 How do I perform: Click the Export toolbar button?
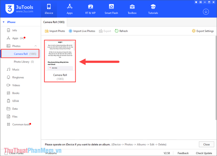[x=105, y=31]
